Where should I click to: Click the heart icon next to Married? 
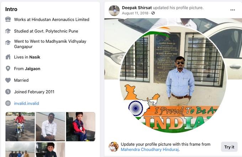8,80
